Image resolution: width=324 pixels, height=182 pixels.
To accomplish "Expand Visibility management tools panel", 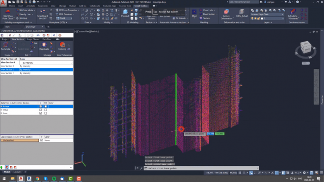I will 18,22.
